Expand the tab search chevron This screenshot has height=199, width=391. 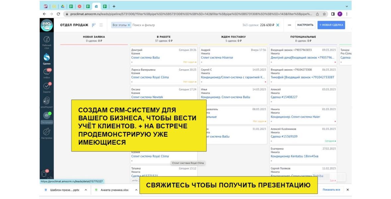[x=347, y=7]
